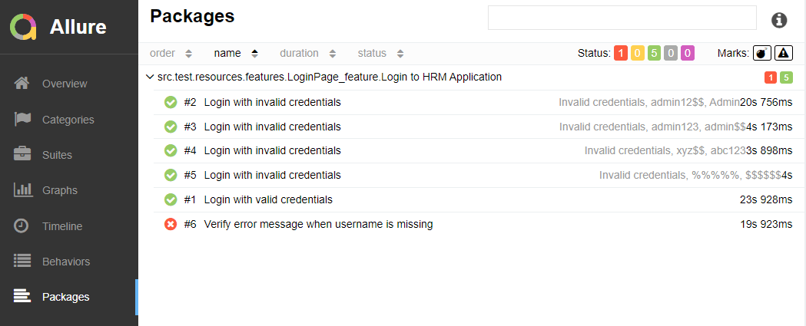Click the red failed icon on test #6
Image resolution: width=806 pixels, height=326 pixels.
pos(171,225)
